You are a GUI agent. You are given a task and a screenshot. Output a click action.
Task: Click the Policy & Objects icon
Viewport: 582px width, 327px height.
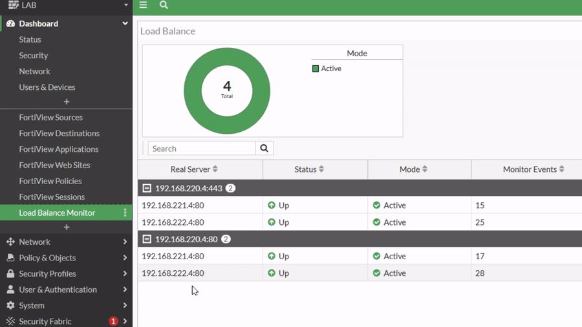(10, 257)
